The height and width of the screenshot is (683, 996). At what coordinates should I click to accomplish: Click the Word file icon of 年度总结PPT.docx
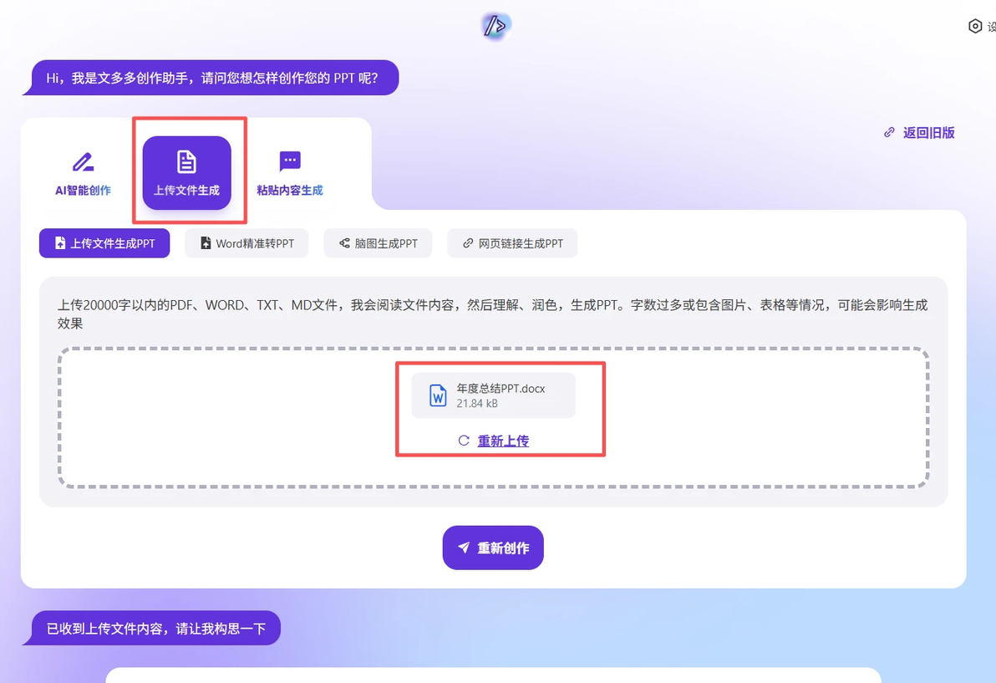(x=438, y=395)
